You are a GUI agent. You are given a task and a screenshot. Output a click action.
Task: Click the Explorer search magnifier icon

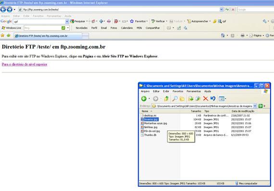[x=175, y=98]
